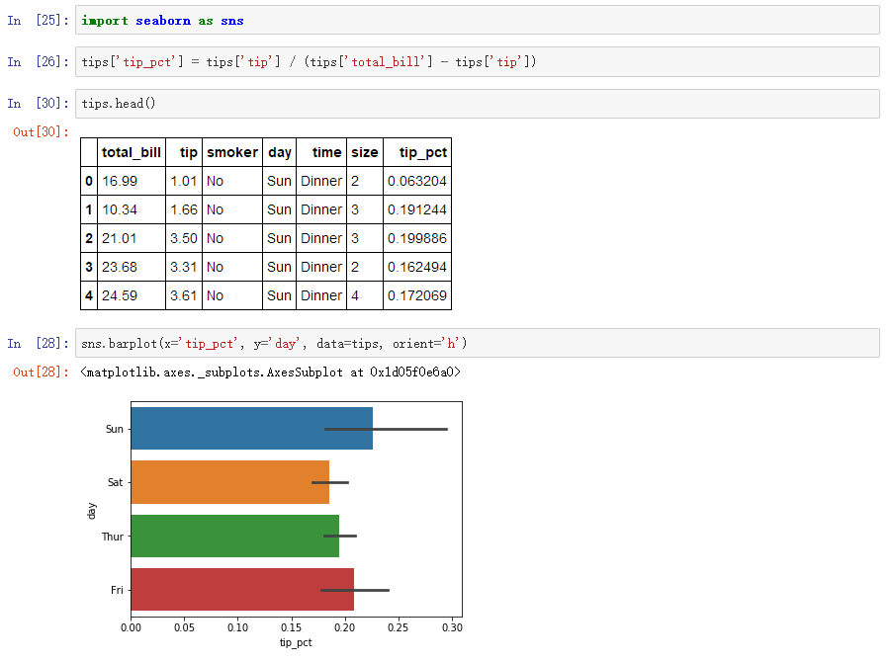Click the tip_pct x-axis label below chart

296,643
